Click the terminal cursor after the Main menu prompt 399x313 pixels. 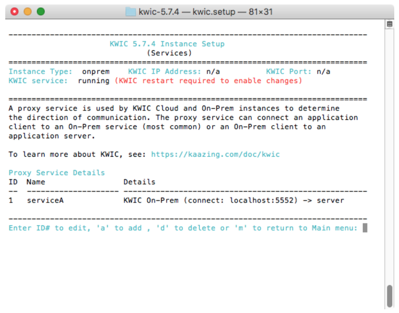pos(365,228)
